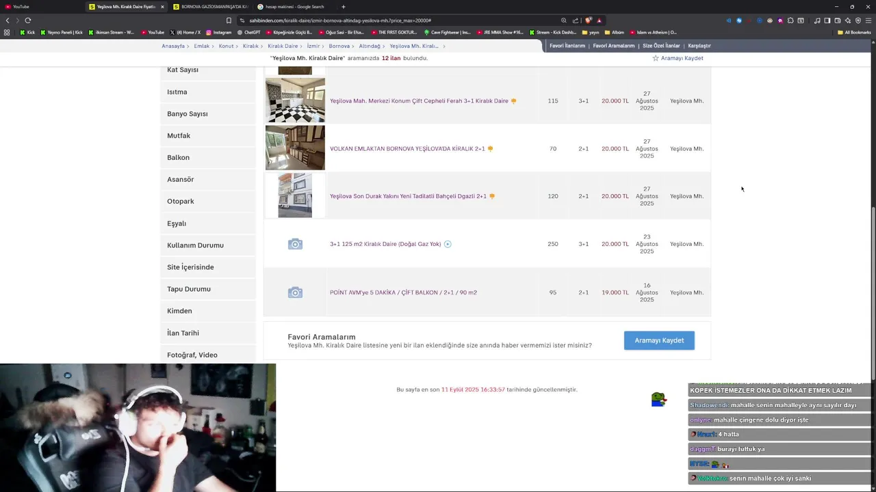Click camera placeholder of POİNT AVM listing

tap(295, 292)
